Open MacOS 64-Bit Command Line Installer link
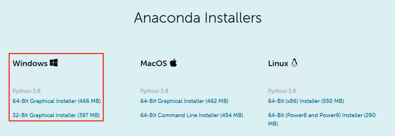The image size is (395, 136). point(192,115)
